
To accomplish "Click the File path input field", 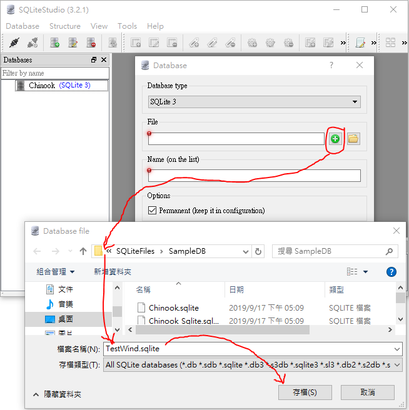I will click(236, 139).
